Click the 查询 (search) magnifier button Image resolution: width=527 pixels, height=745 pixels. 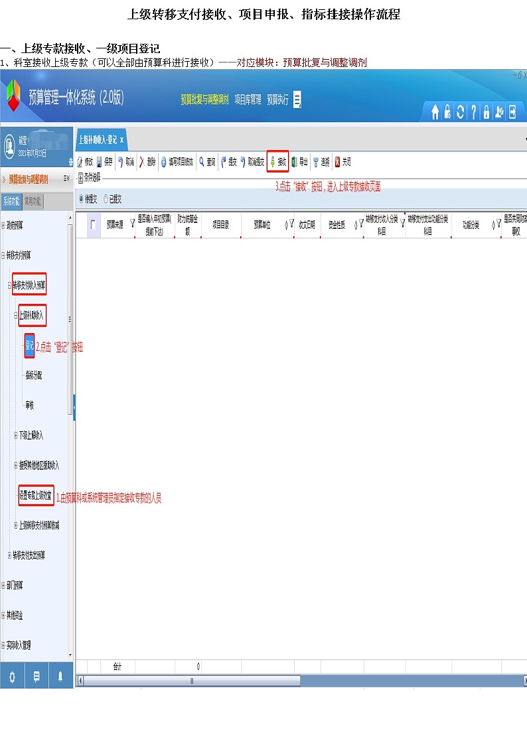[206, 162]
